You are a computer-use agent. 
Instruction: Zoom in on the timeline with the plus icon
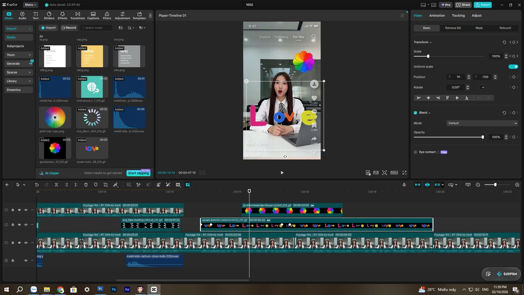[517, 185]
